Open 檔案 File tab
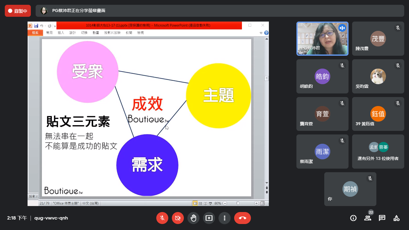This screenshot has width=409, height=230. 35,33
